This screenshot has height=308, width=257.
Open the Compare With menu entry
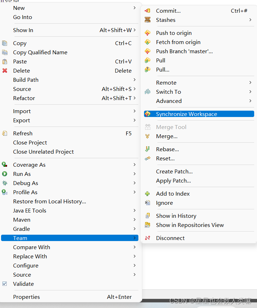click(31, 247)
